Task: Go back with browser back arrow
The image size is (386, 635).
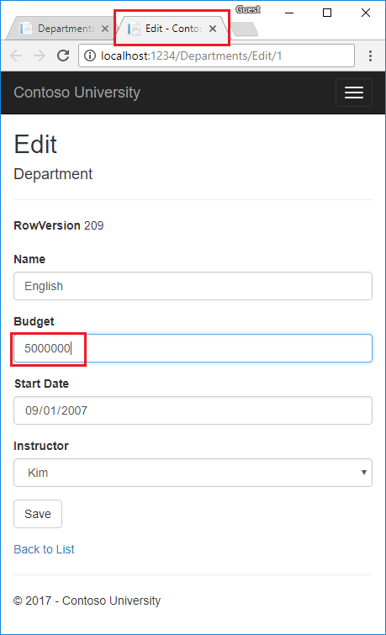Action: coord(16,56)
